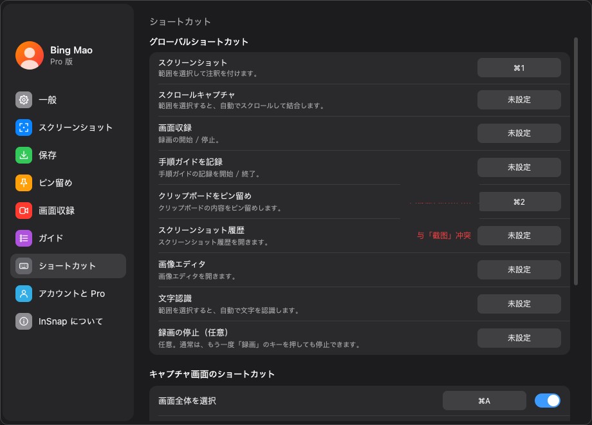
Task: Click the orange ピン留め pin icon
Action: click(24, 183)
